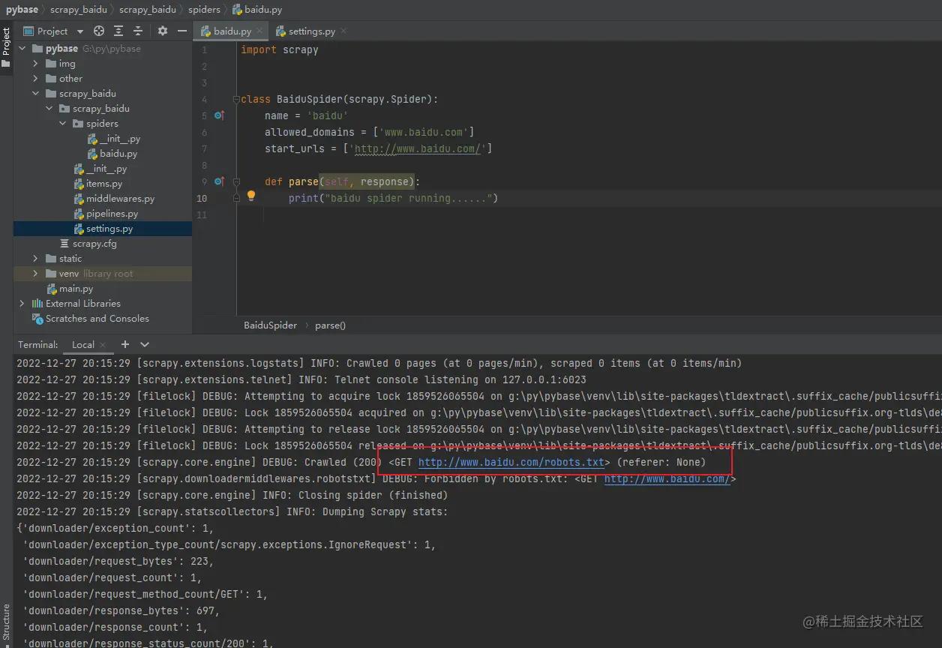Open Project panel settings gear

click(x=163, y=31)
